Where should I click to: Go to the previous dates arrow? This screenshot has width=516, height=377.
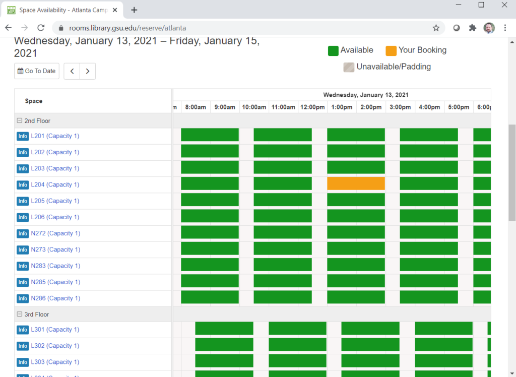(72, 71)
